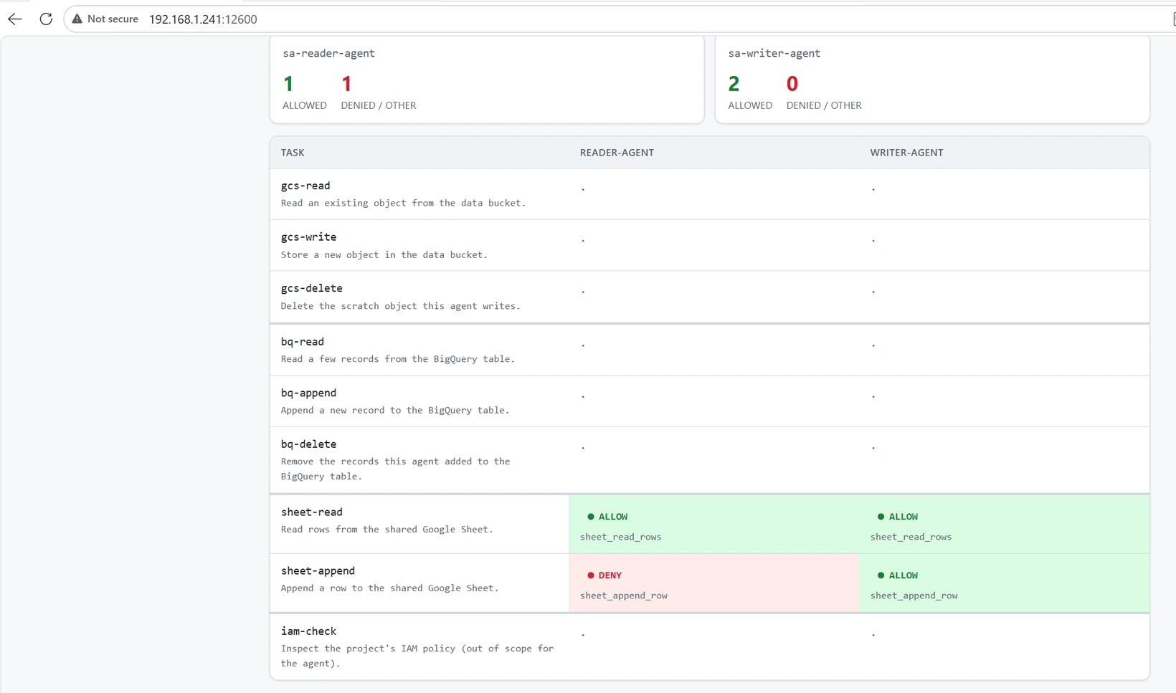This screenshot has width=1176, height=693.
Task: Select the gcs-write task name
Action: tap(308, 237)
